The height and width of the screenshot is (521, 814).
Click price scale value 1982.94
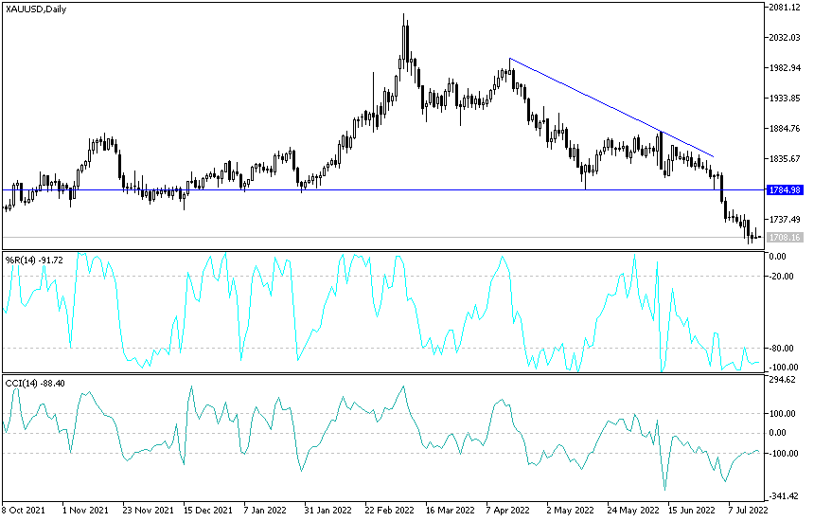click(785, 68)
